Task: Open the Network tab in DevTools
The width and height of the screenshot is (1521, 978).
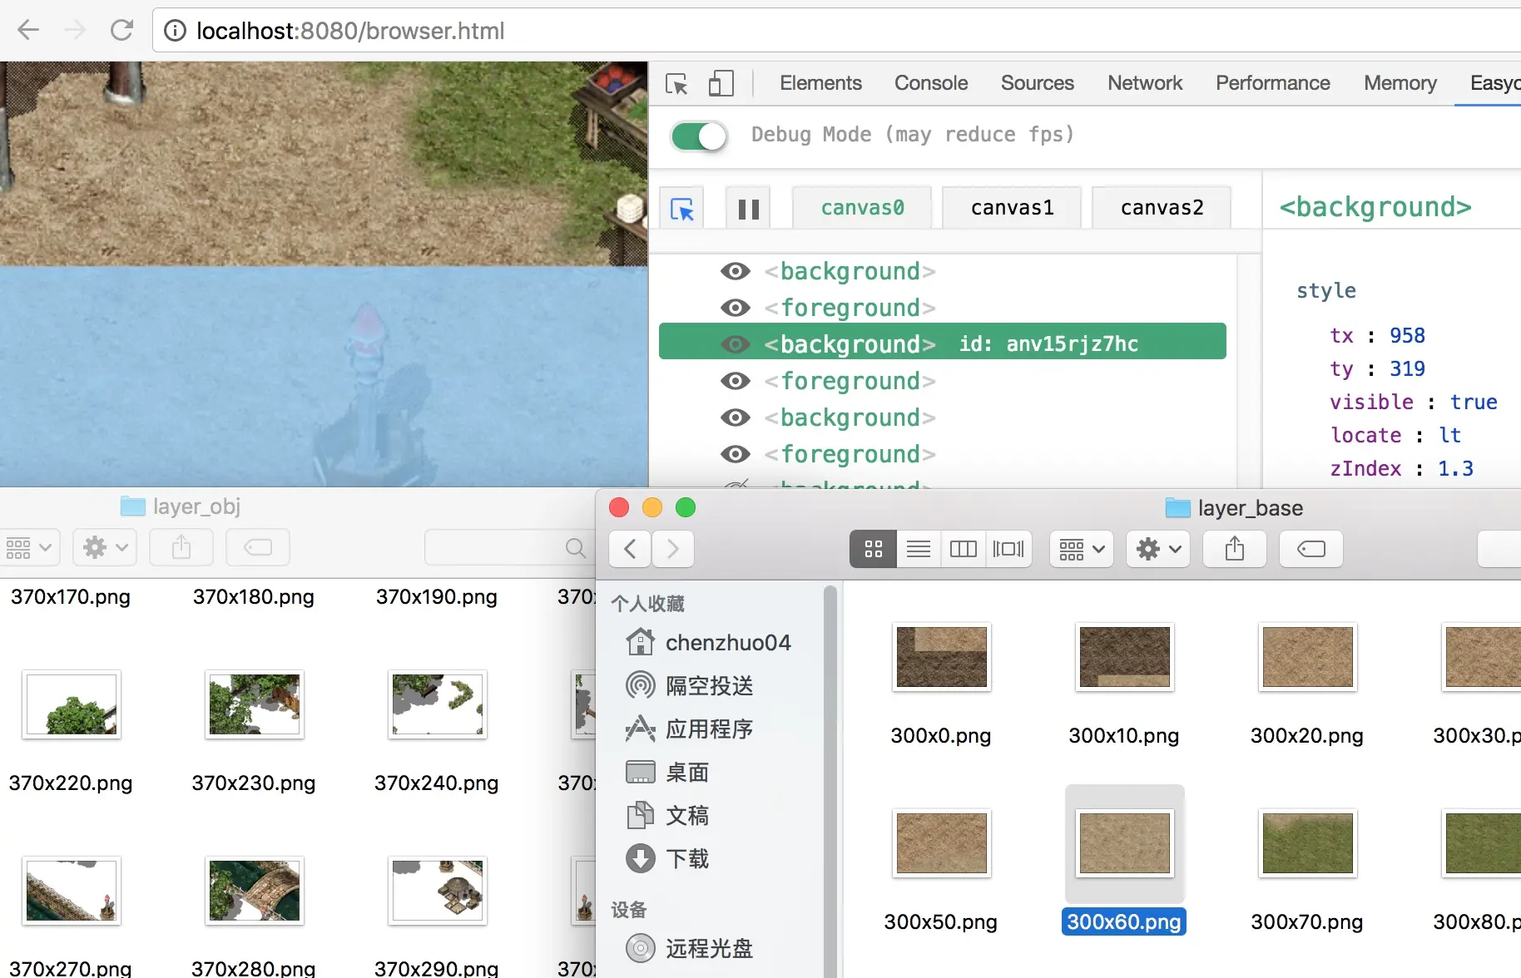Action: tap(1145, 83)
